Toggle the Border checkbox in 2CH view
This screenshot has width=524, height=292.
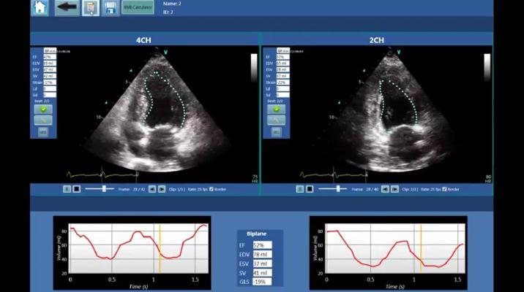(443, 189)
